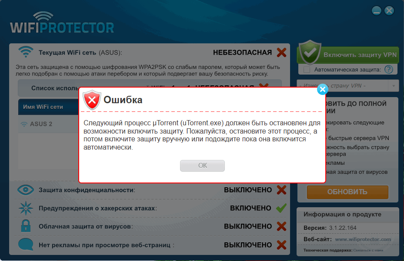This screenshot has width=404, height=261.
Task: Click the red shield error icon
Action: click(92, 100)
